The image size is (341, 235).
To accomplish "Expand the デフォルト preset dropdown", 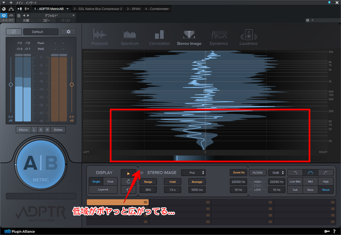I will [x=73, y=15].
